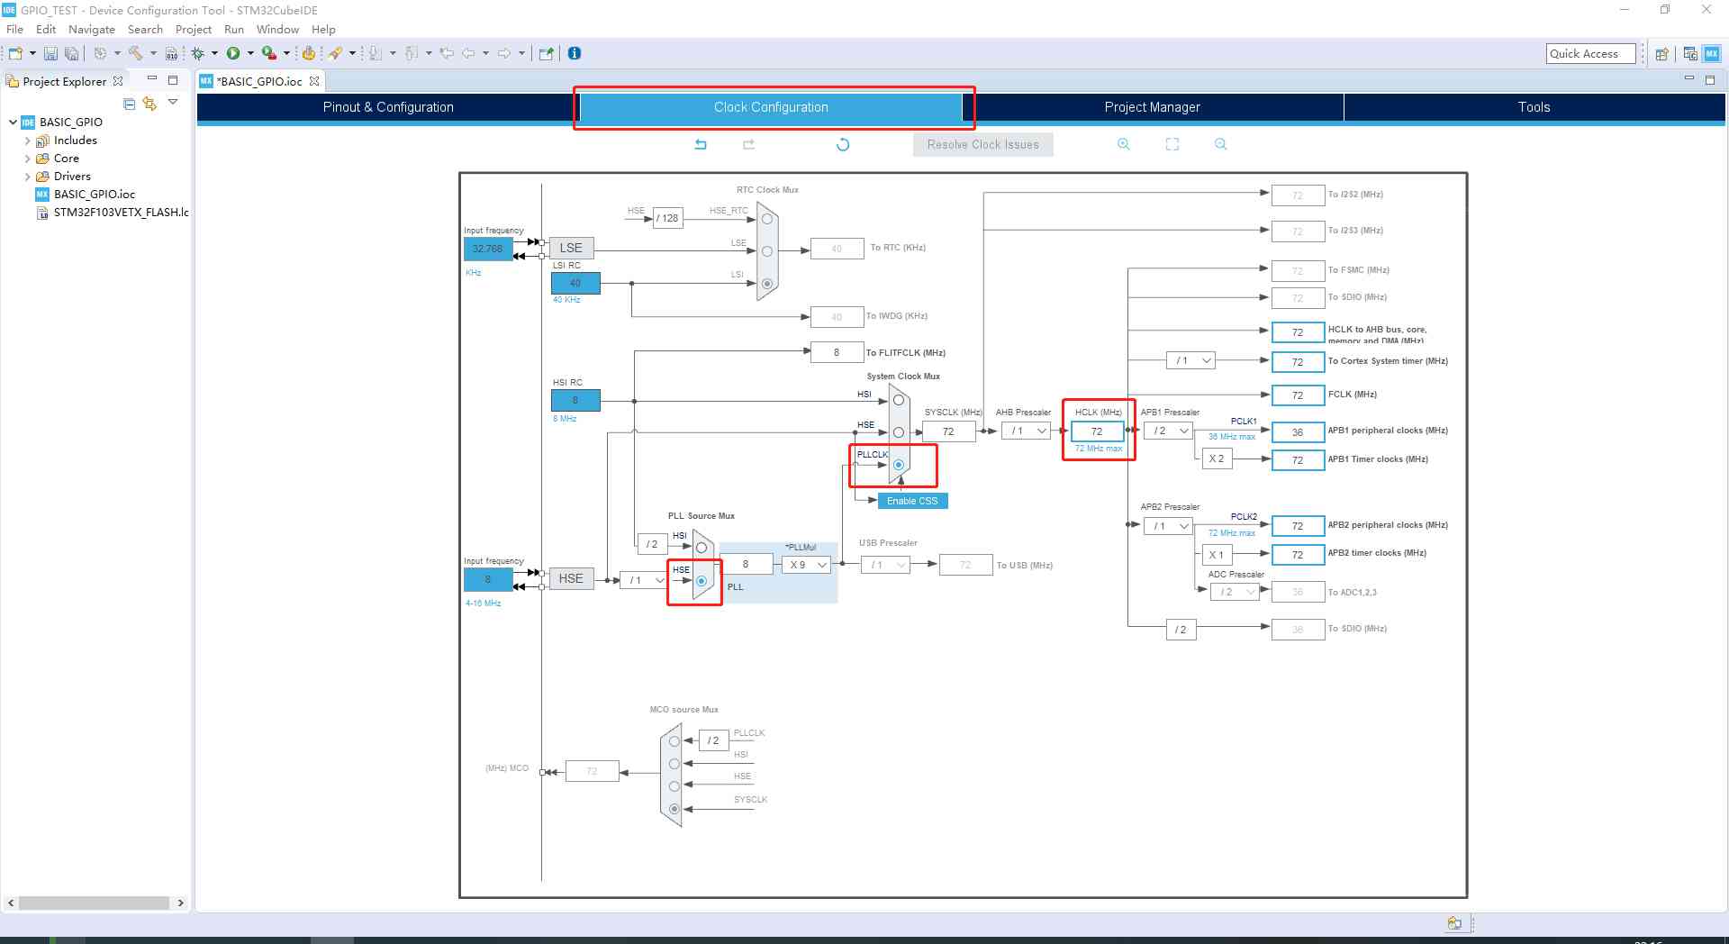Select HSE_RTC in the RTC Clock Mux
Viewport: 1729px width, 944px height.
click(767, 219)
